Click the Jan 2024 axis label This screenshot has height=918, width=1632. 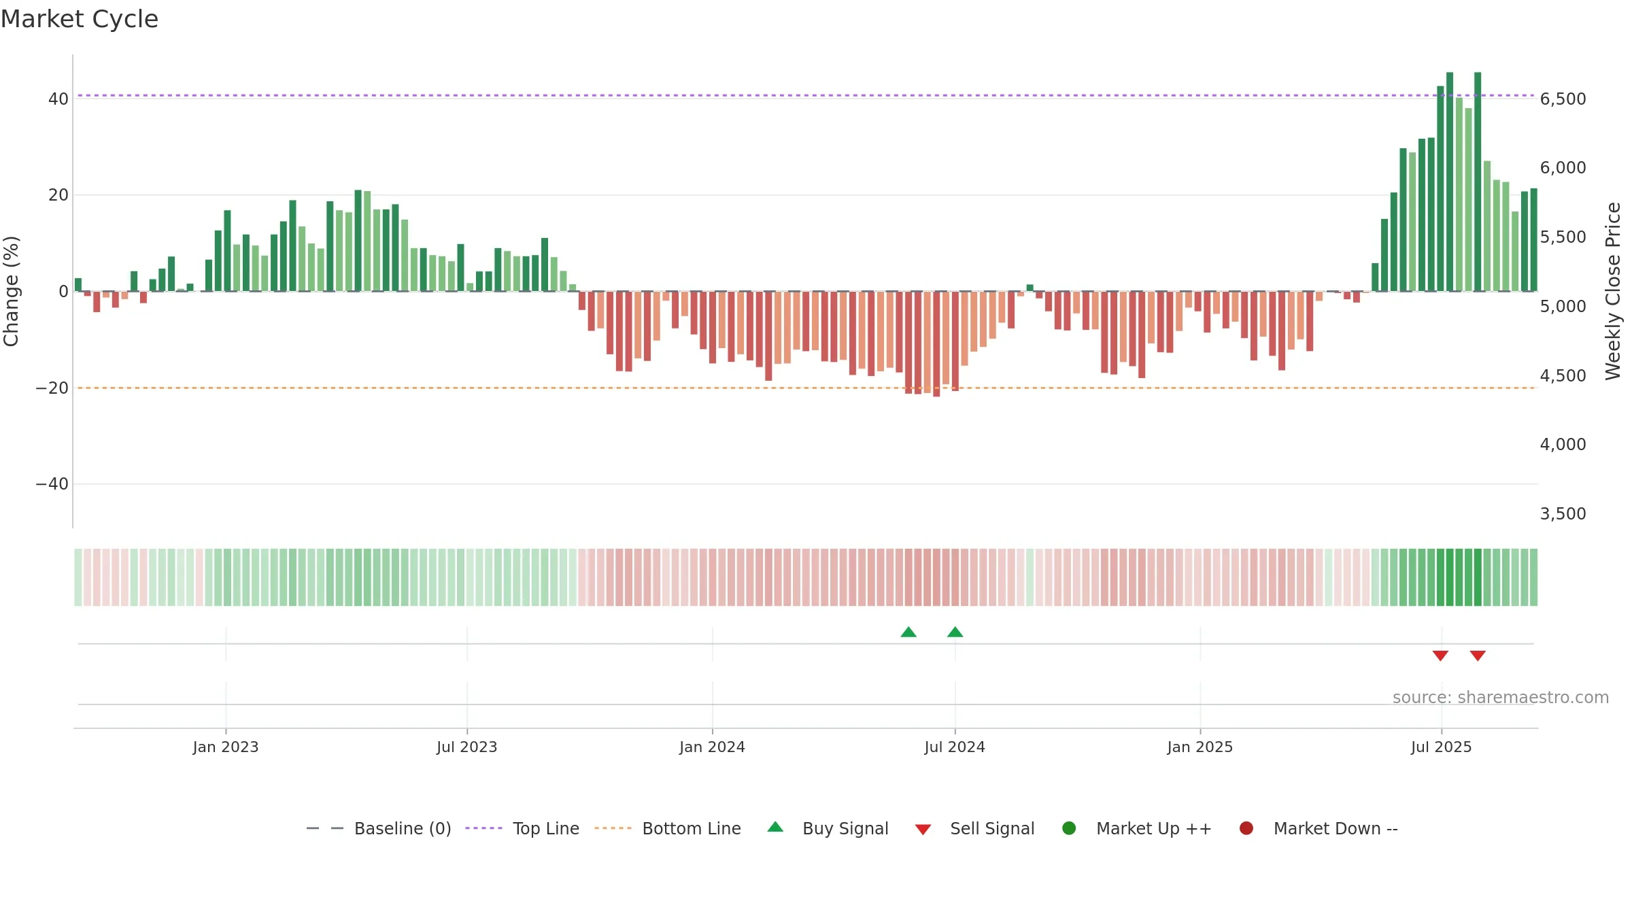point(712,747)
